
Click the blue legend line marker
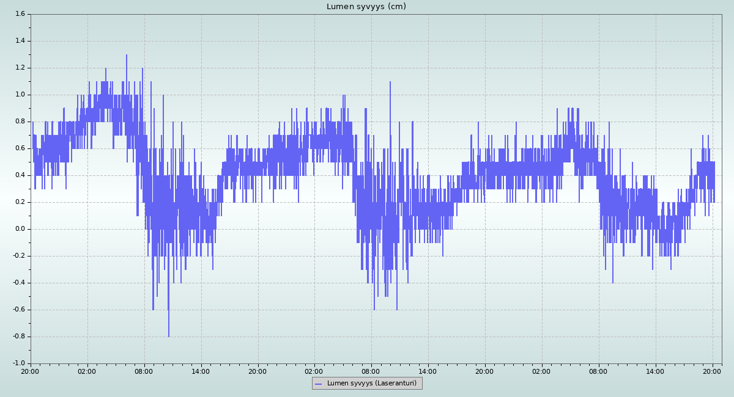(x=319, y=384)
